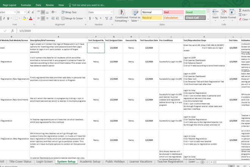Decrease indent
This screenshot has height=167, width=250.
pos(53,18)
